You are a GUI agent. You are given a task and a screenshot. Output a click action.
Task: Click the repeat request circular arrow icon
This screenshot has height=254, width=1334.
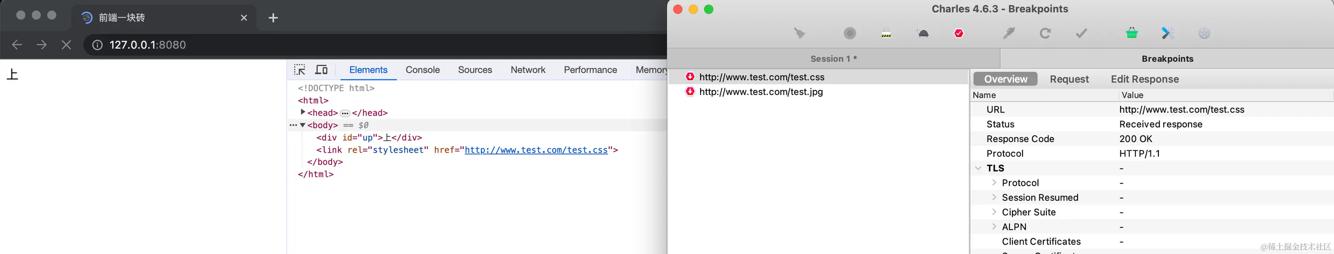tap(1045, 34)
